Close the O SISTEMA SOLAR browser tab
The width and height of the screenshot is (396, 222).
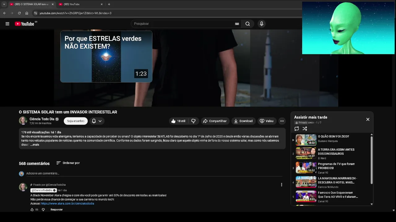pos(53,4)
